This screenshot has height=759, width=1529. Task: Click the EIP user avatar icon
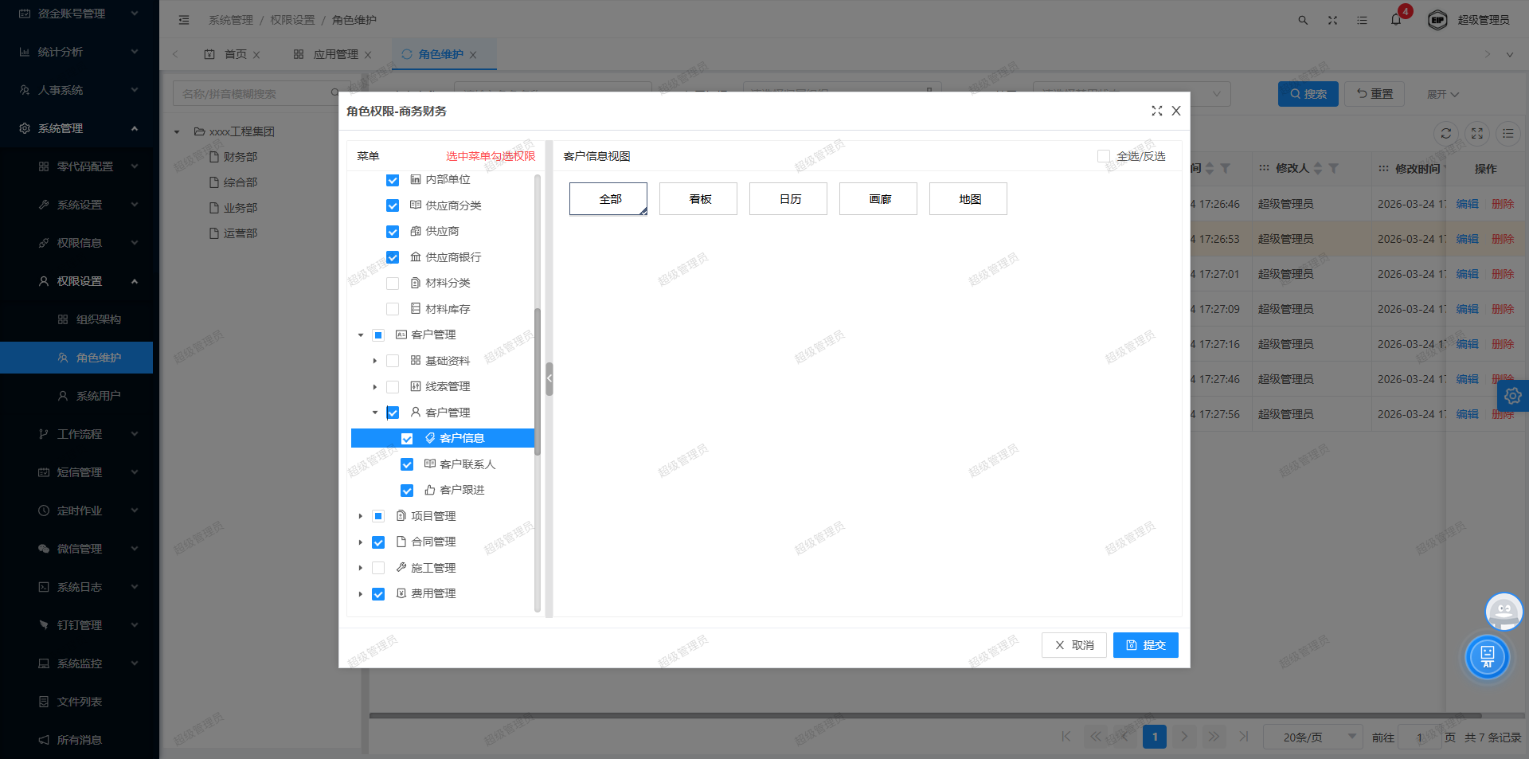[1437, 20]
